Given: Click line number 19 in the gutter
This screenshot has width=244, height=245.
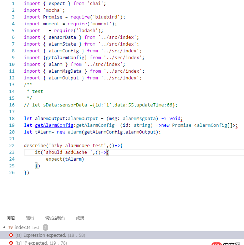Looking at the screenshot, I should tap(12, 125).
